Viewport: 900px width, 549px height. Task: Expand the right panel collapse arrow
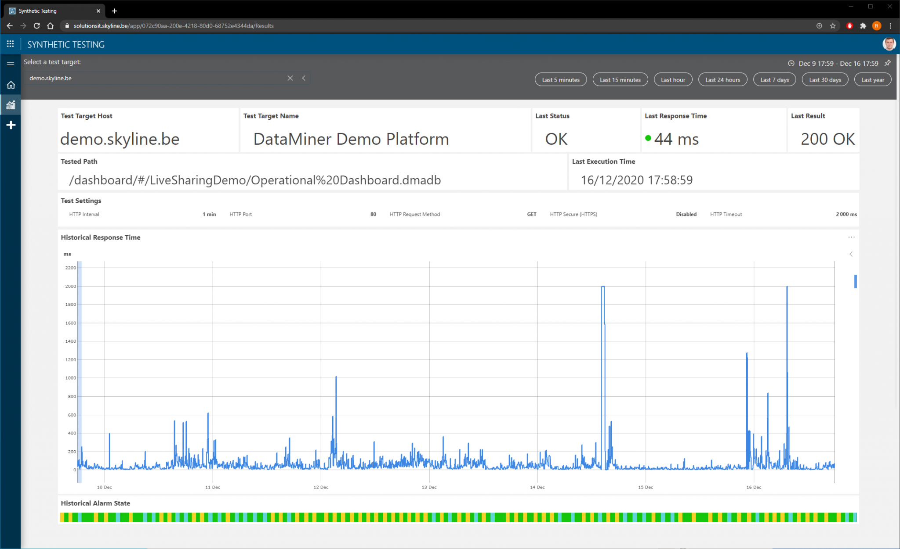(x=851, y=254)
